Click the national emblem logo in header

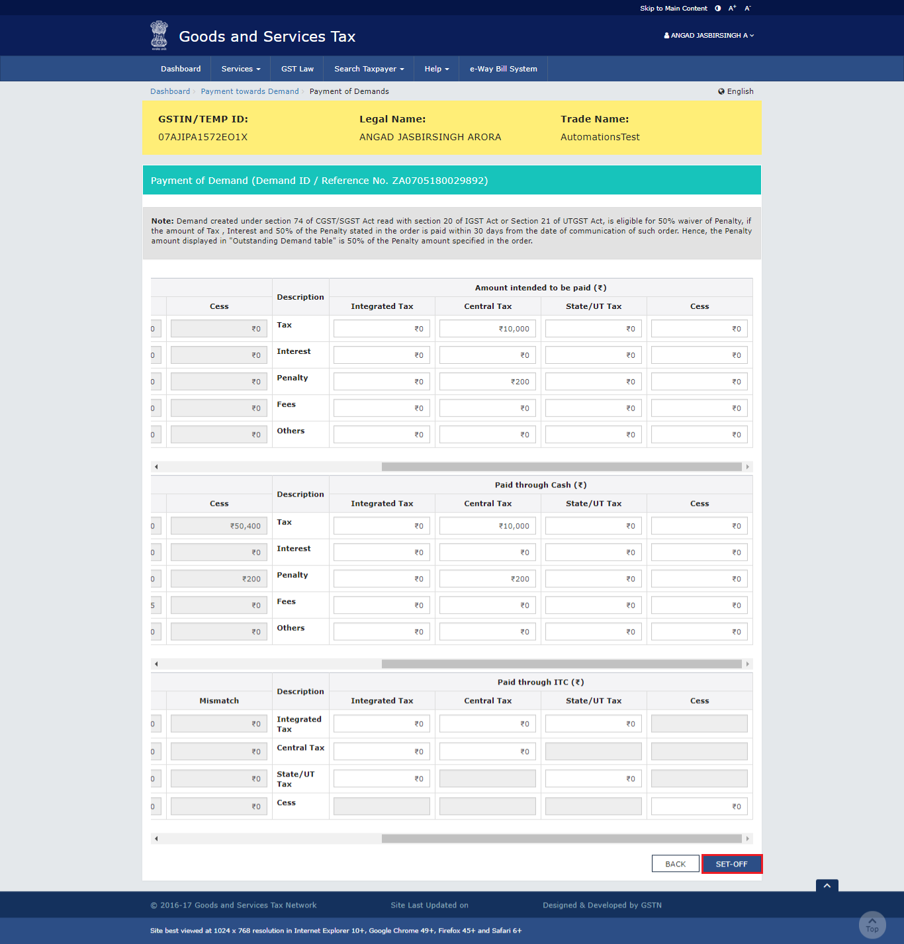coord(159,35)
